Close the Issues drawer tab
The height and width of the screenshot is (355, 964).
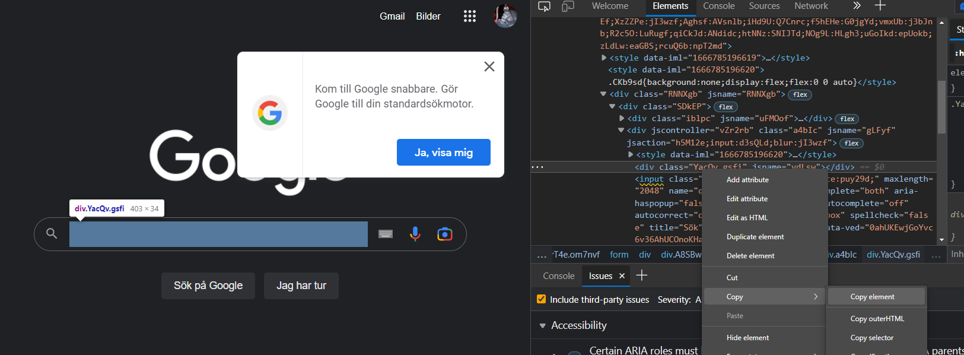[x=622, y=276]
